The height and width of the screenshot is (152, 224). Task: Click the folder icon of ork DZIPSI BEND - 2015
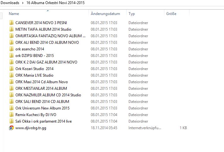(x=11, y=55)
